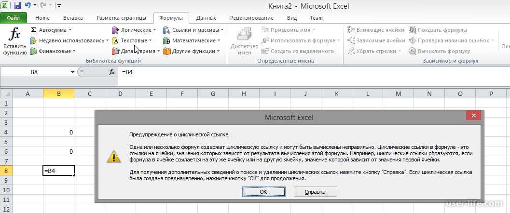Viewport: 510px width, 213px height.
Task: Open Автосумма sigma icon
Action: click(33, 30)
